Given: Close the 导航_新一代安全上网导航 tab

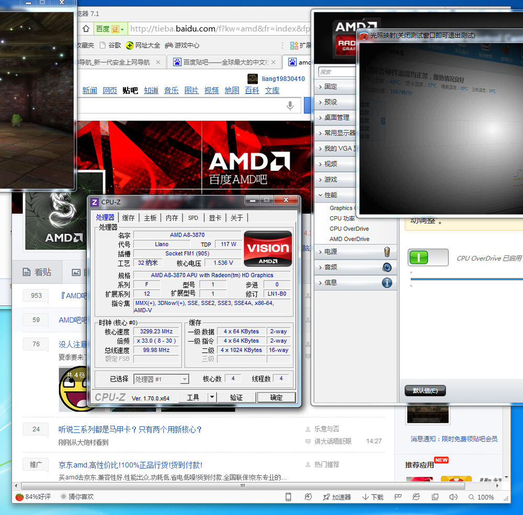Looking at the screenshot, I should click(x=158, y=62).
